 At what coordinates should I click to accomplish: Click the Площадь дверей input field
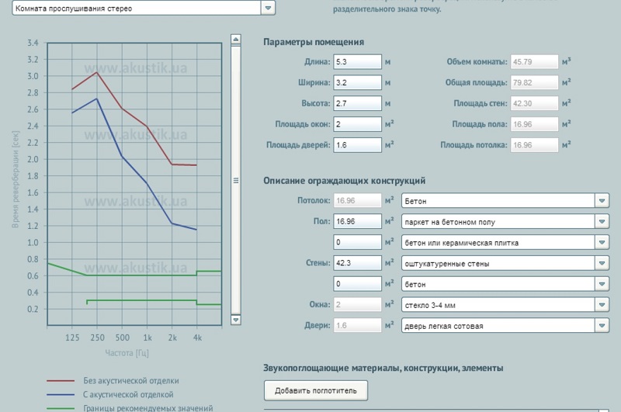(357, 144)
